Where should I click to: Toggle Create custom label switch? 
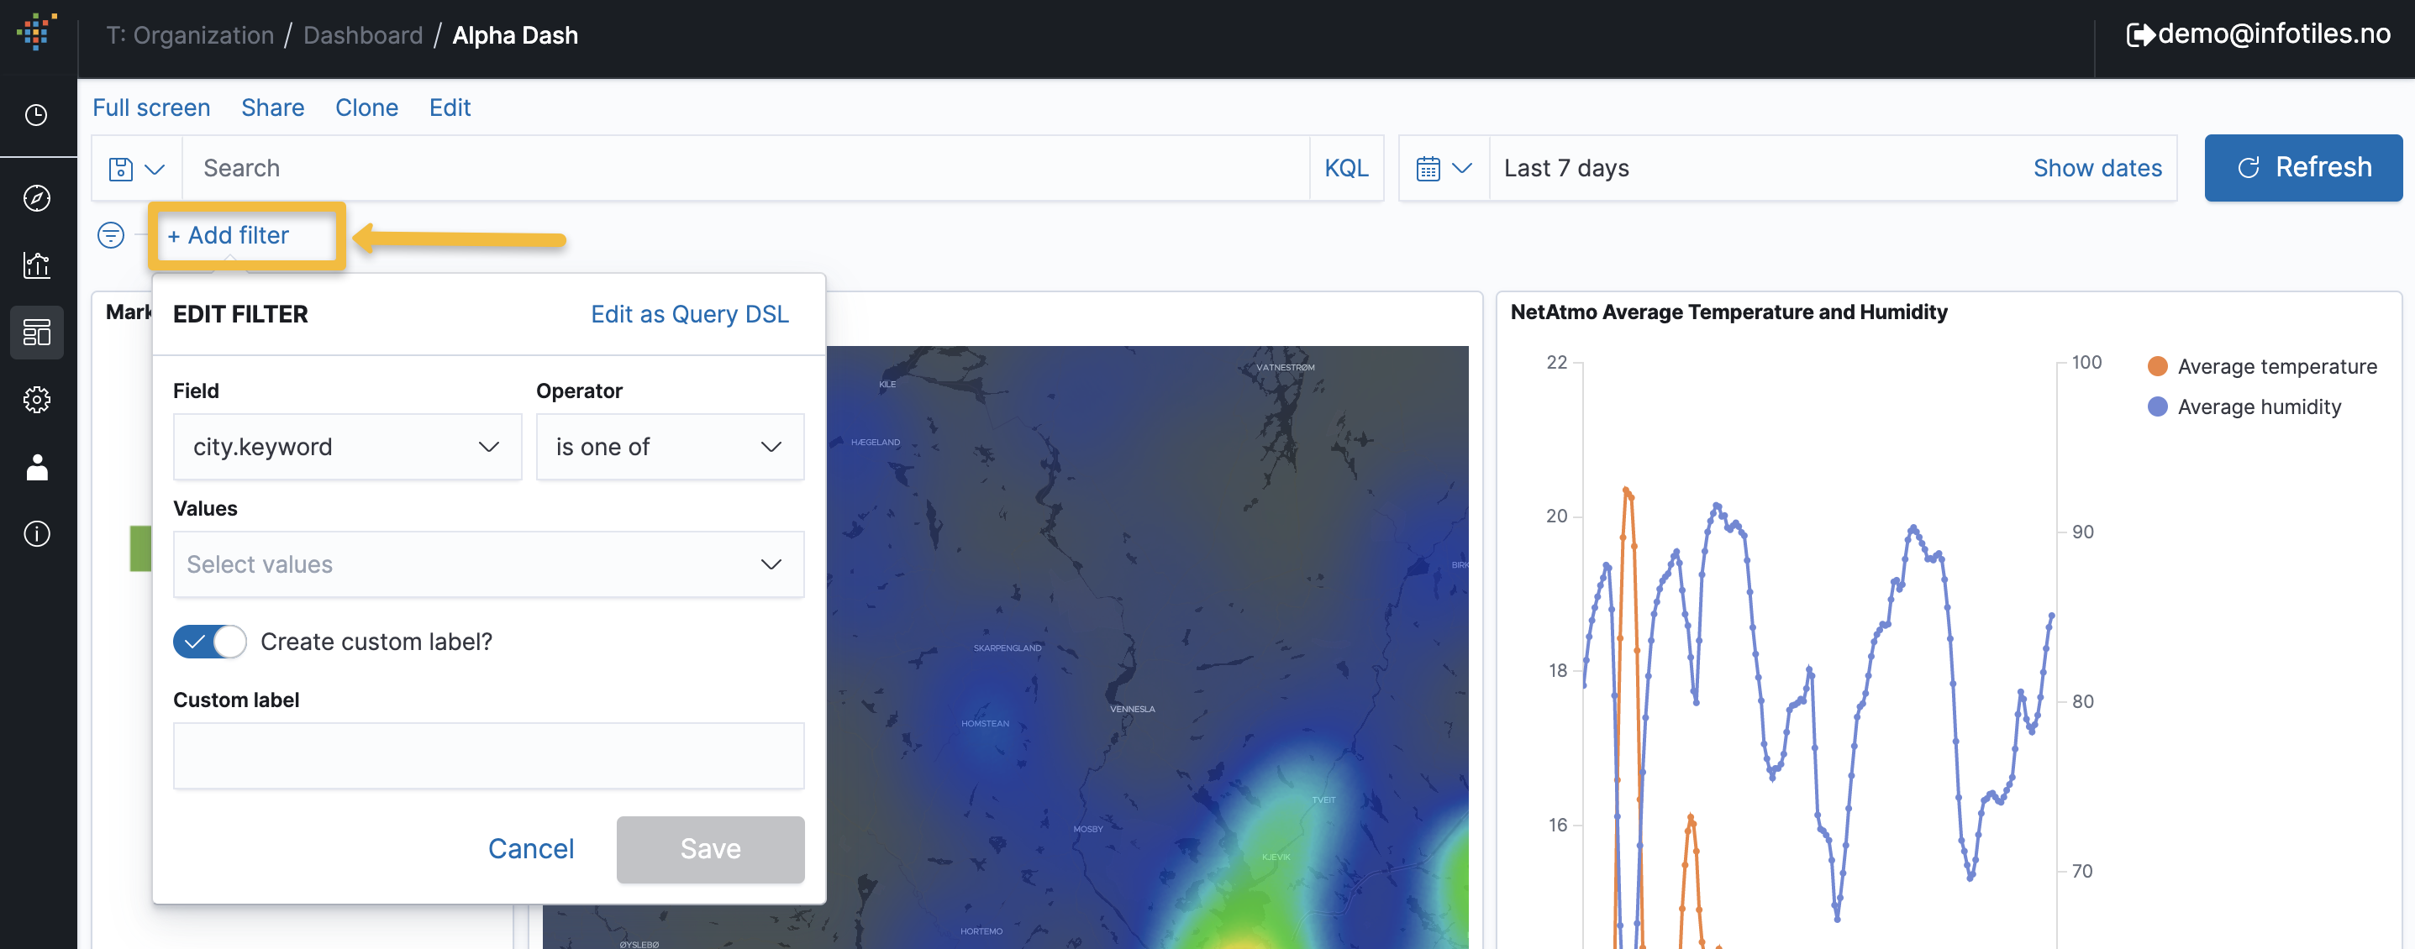[210, 642]
